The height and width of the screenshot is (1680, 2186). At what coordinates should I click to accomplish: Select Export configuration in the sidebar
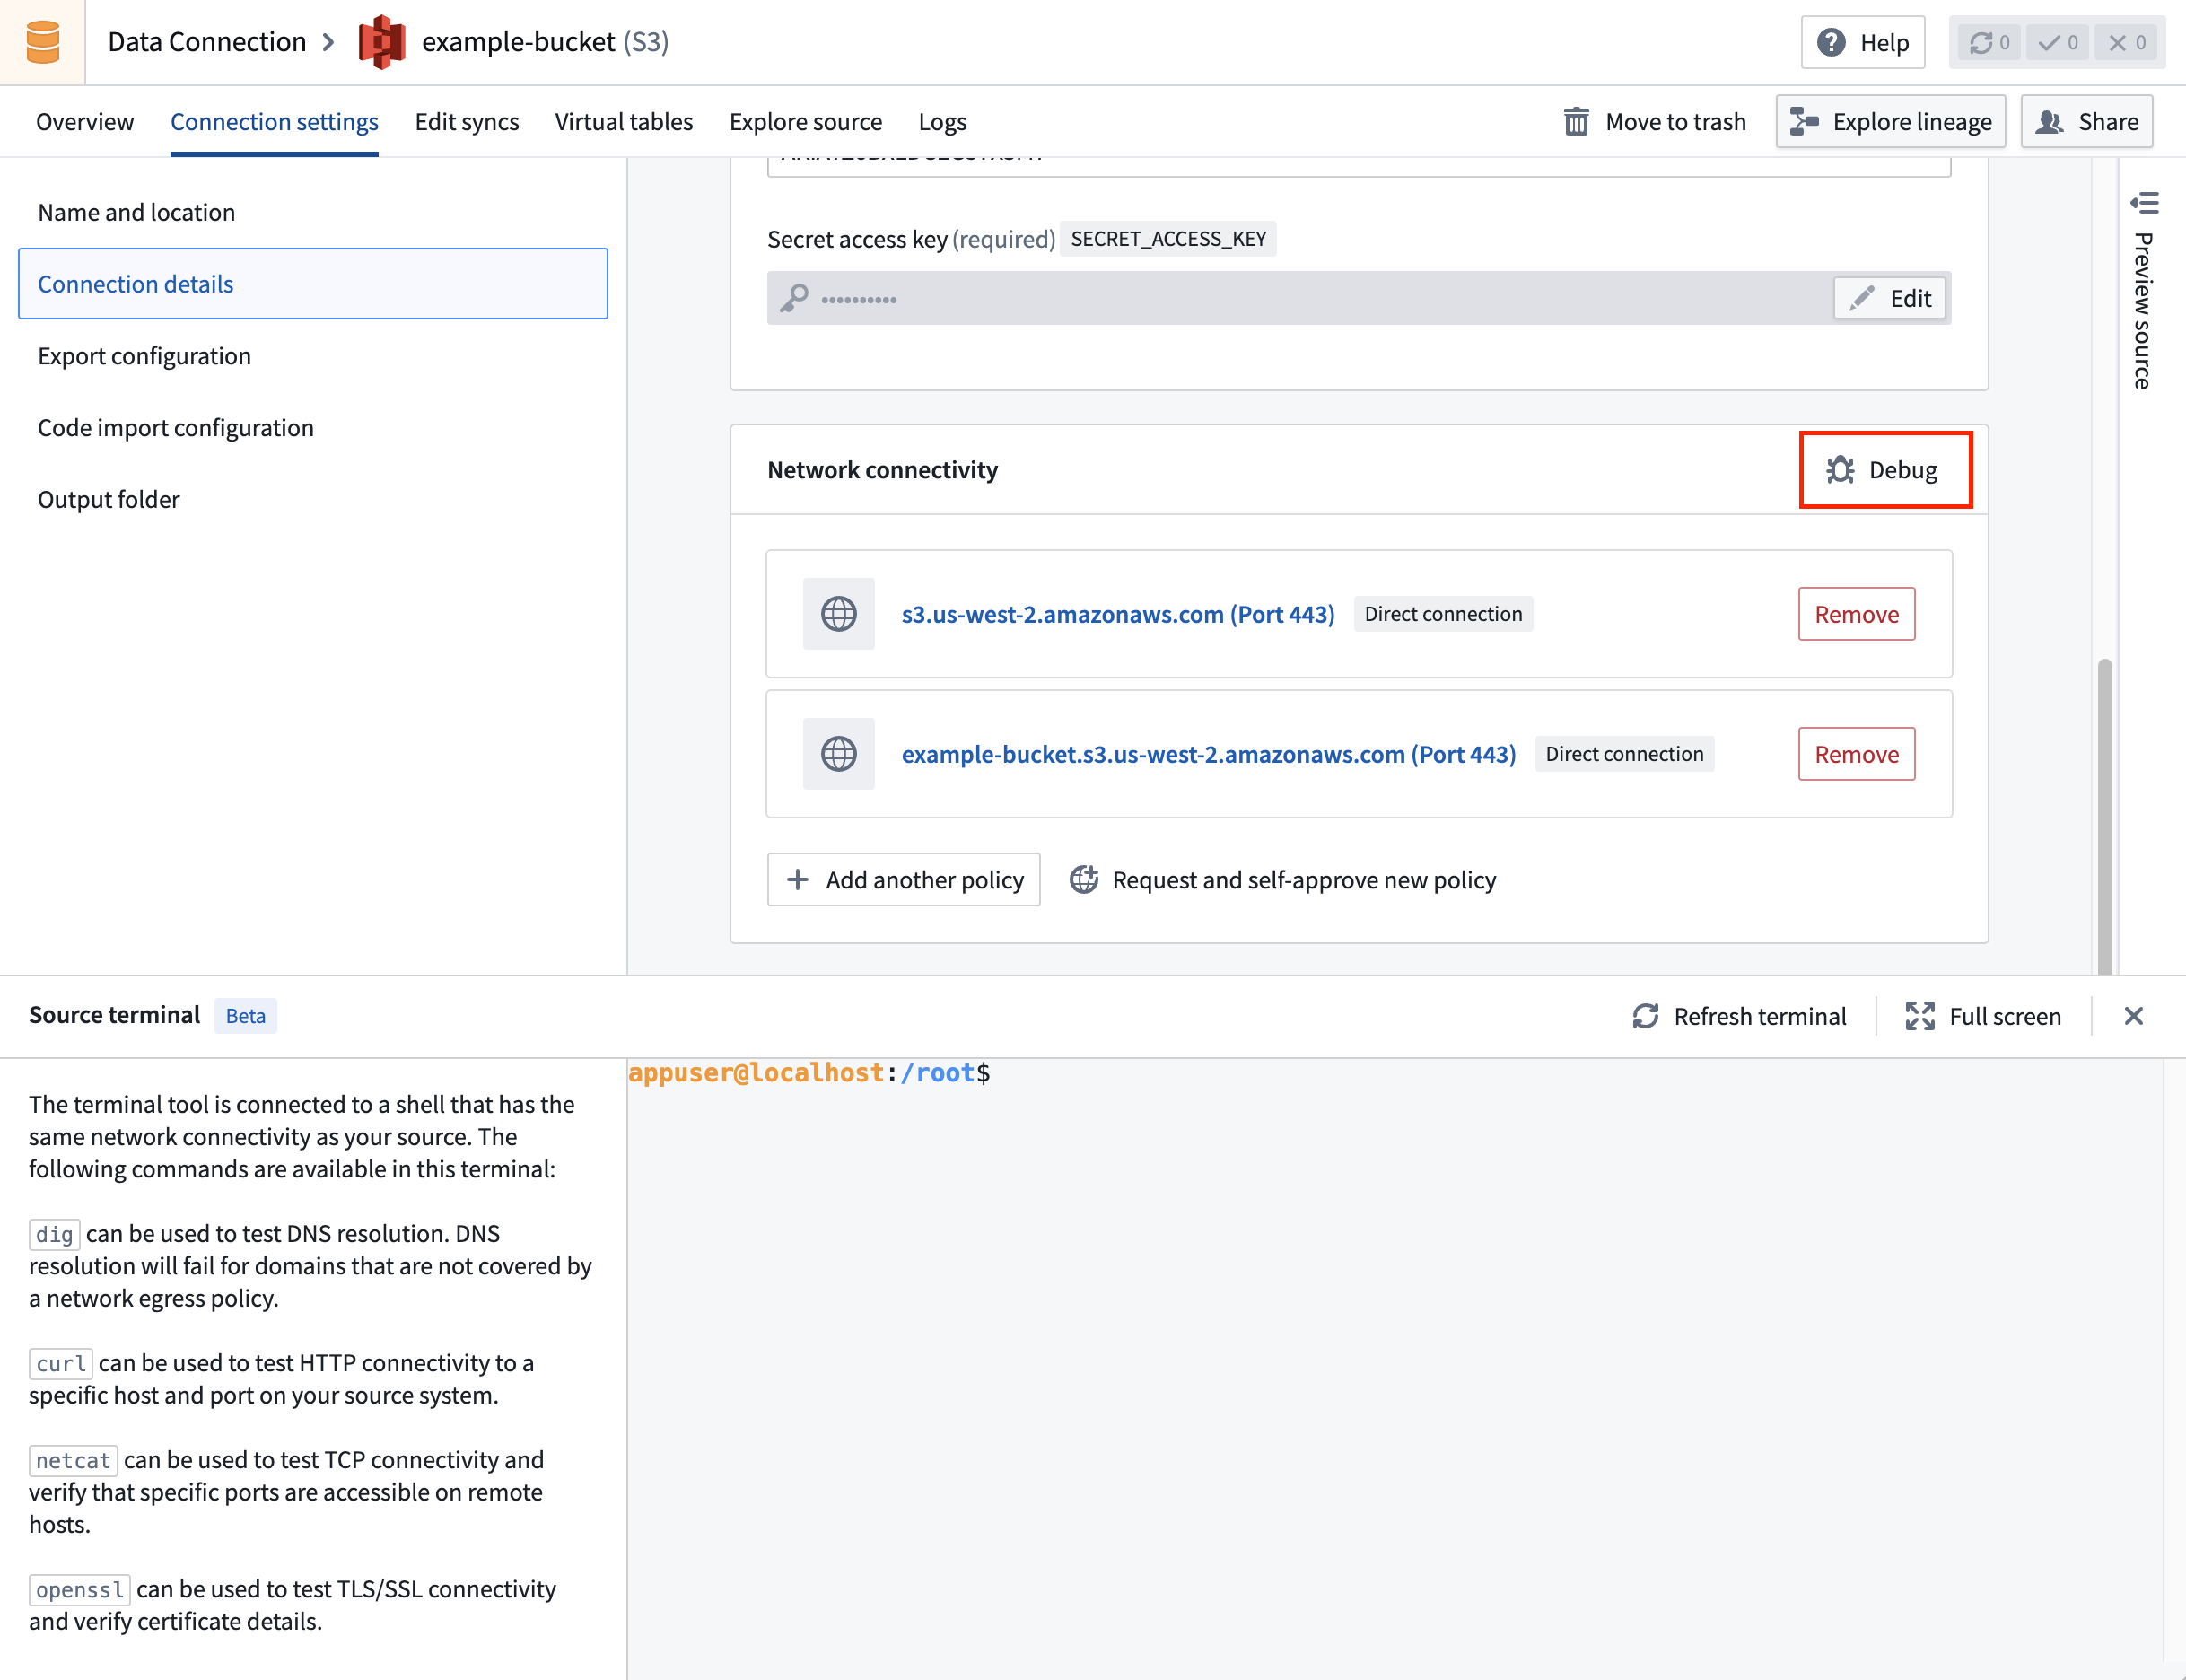coord(144,356)
